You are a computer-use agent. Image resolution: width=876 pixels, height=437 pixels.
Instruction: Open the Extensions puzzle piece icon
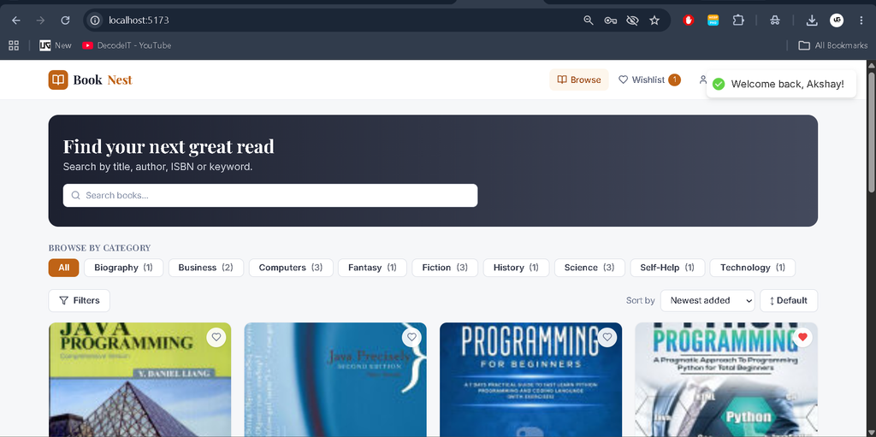(738, 21)
